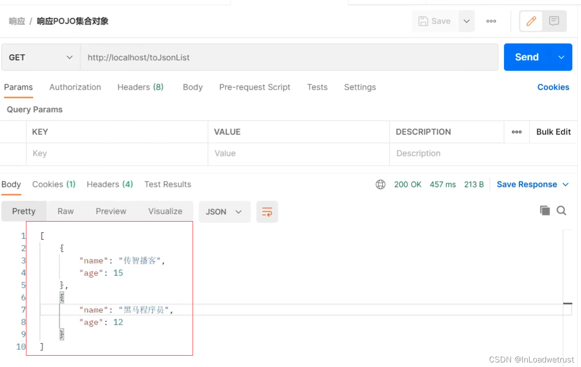Click the Cookies link
This screenshot has width=581, height=367.
click(553, 87)
